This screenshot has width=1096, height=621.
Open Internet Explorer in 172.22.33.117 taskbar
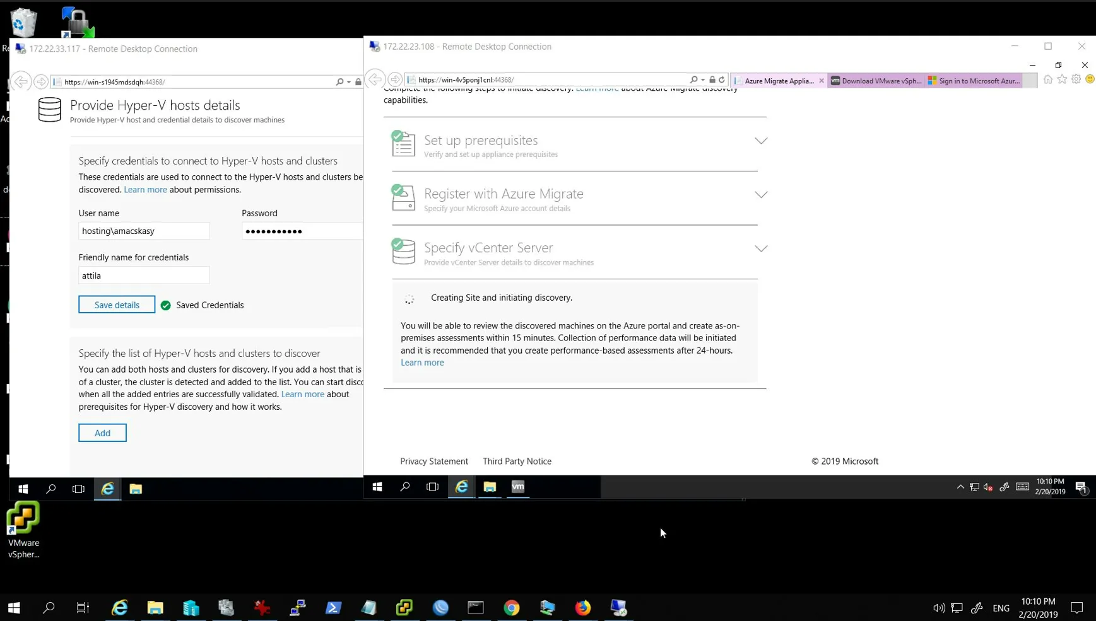[108, 489]
